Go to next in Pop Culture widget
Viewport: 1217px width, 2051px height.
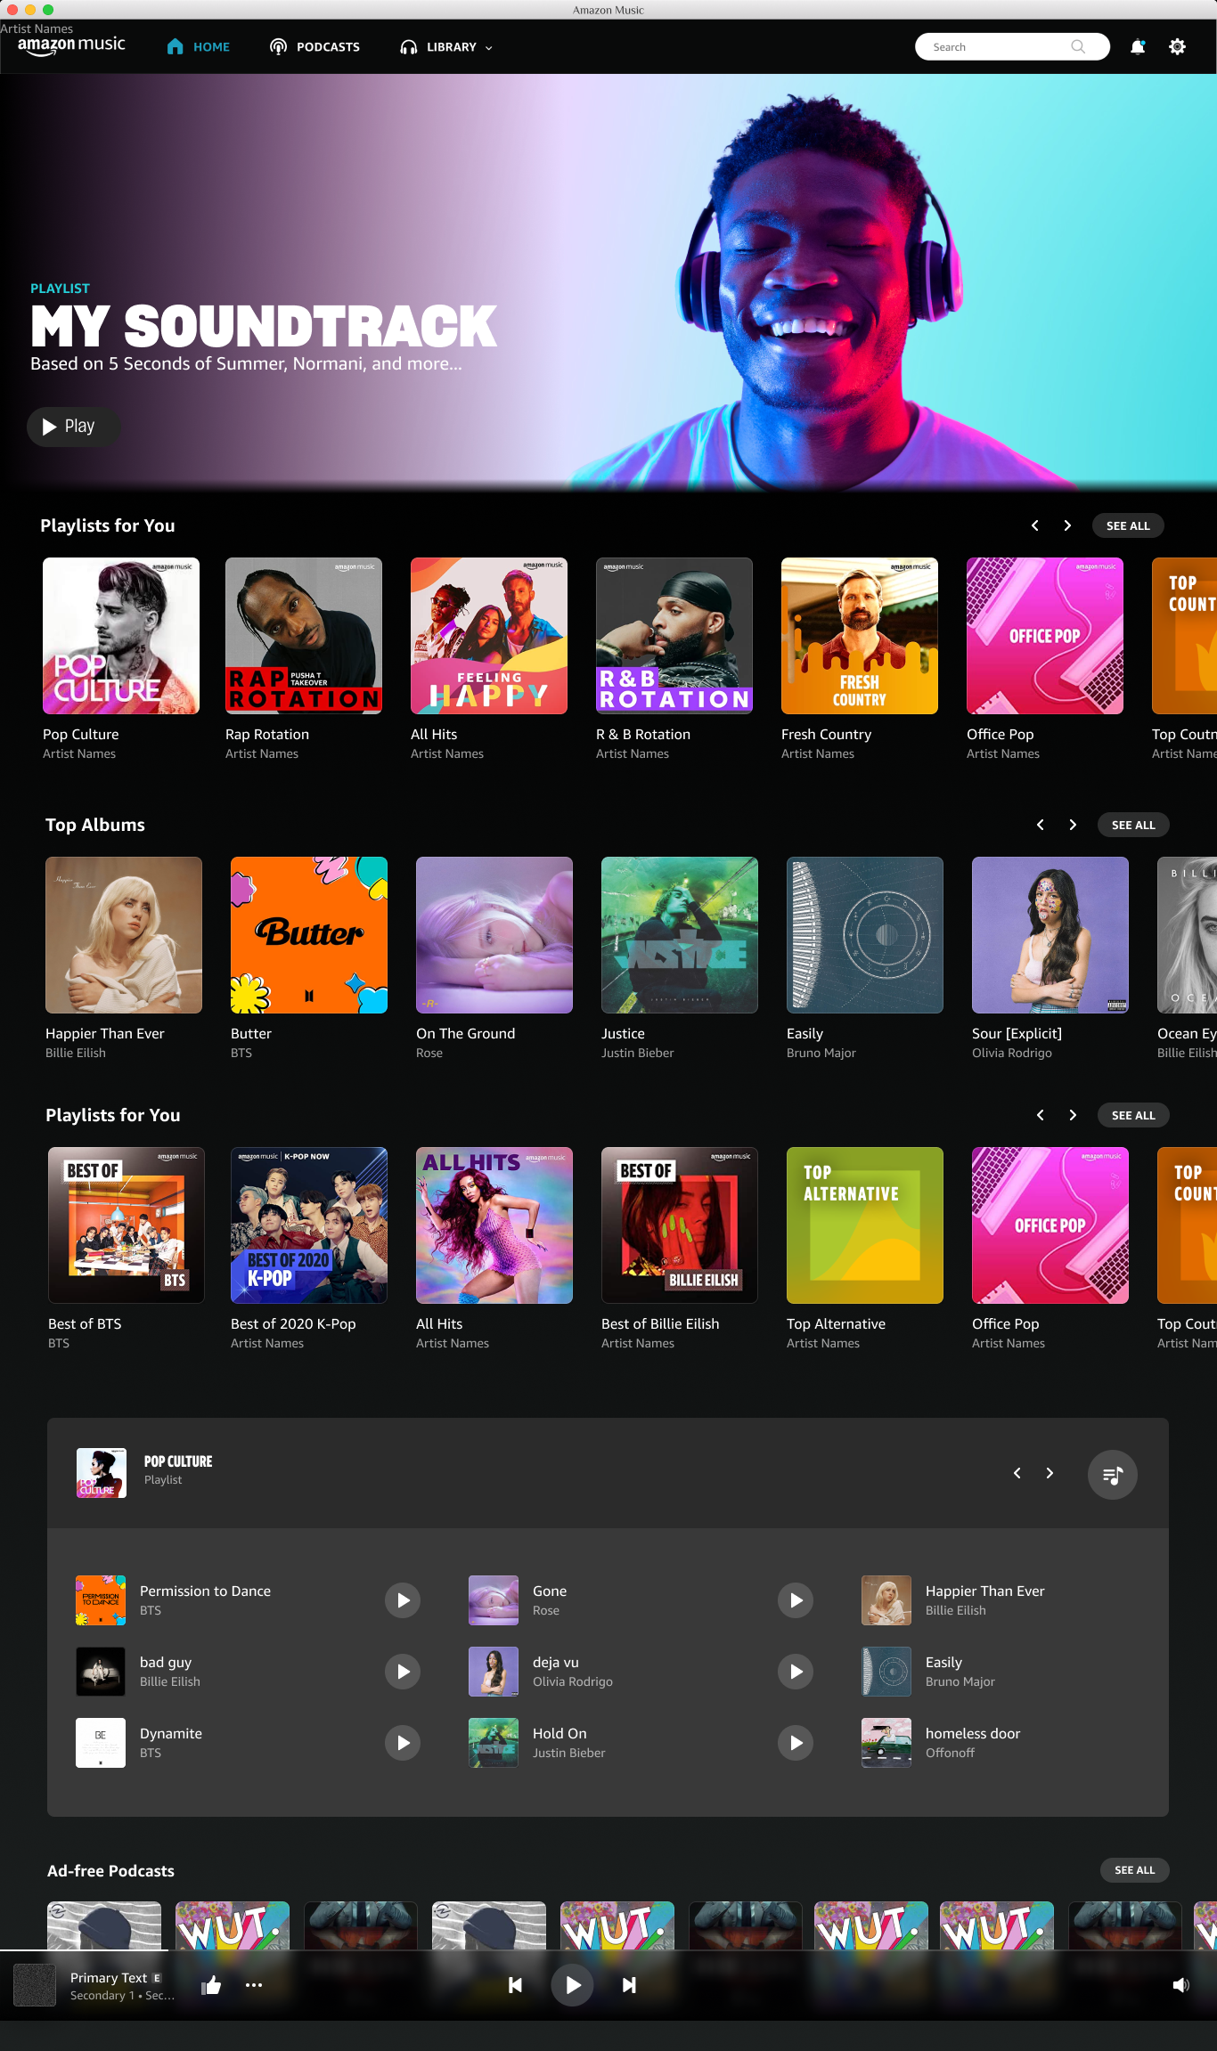pos(1050,1473)
